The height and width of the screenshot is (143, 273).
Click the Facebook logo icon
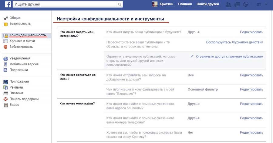pyautogui.click(x=8, y=4)
